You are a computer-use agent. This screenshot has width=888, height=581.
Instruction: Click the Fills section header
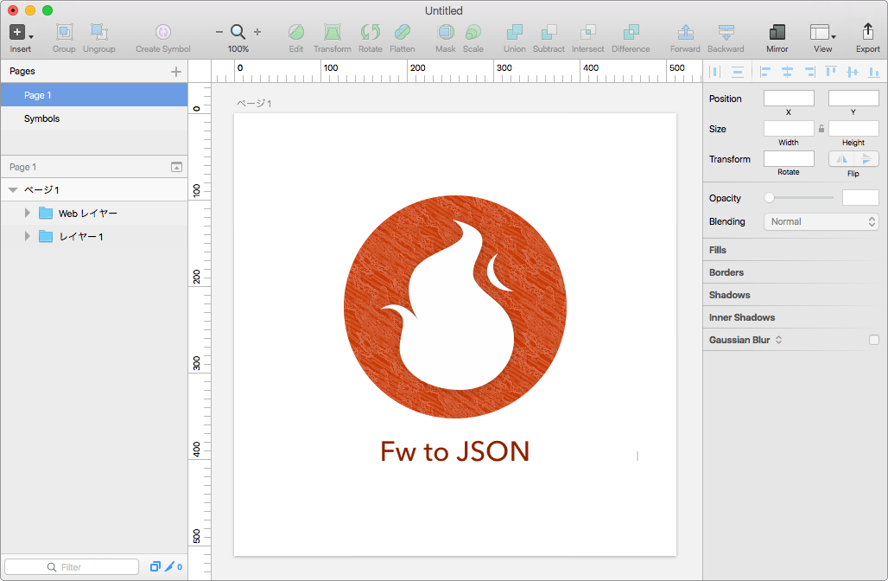click(x=718, y=250)
